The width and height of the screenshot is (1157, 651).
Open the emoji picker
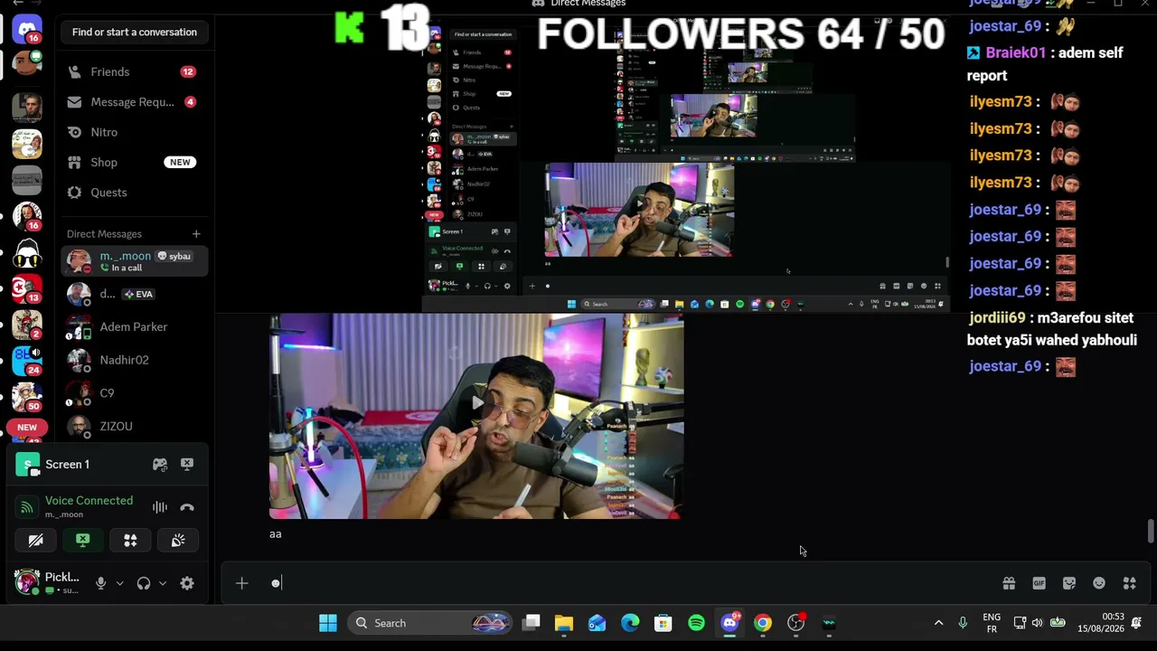click(1099, 583)
